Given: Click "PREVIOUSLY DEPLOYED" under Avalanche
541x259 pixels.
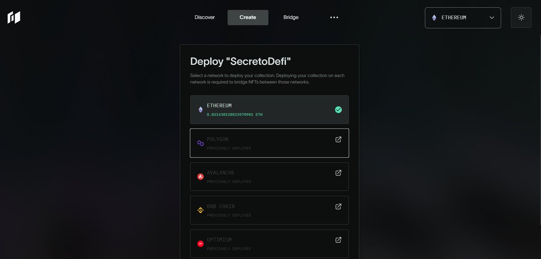Looking at the screenshot, I should [x=229, y=182].
